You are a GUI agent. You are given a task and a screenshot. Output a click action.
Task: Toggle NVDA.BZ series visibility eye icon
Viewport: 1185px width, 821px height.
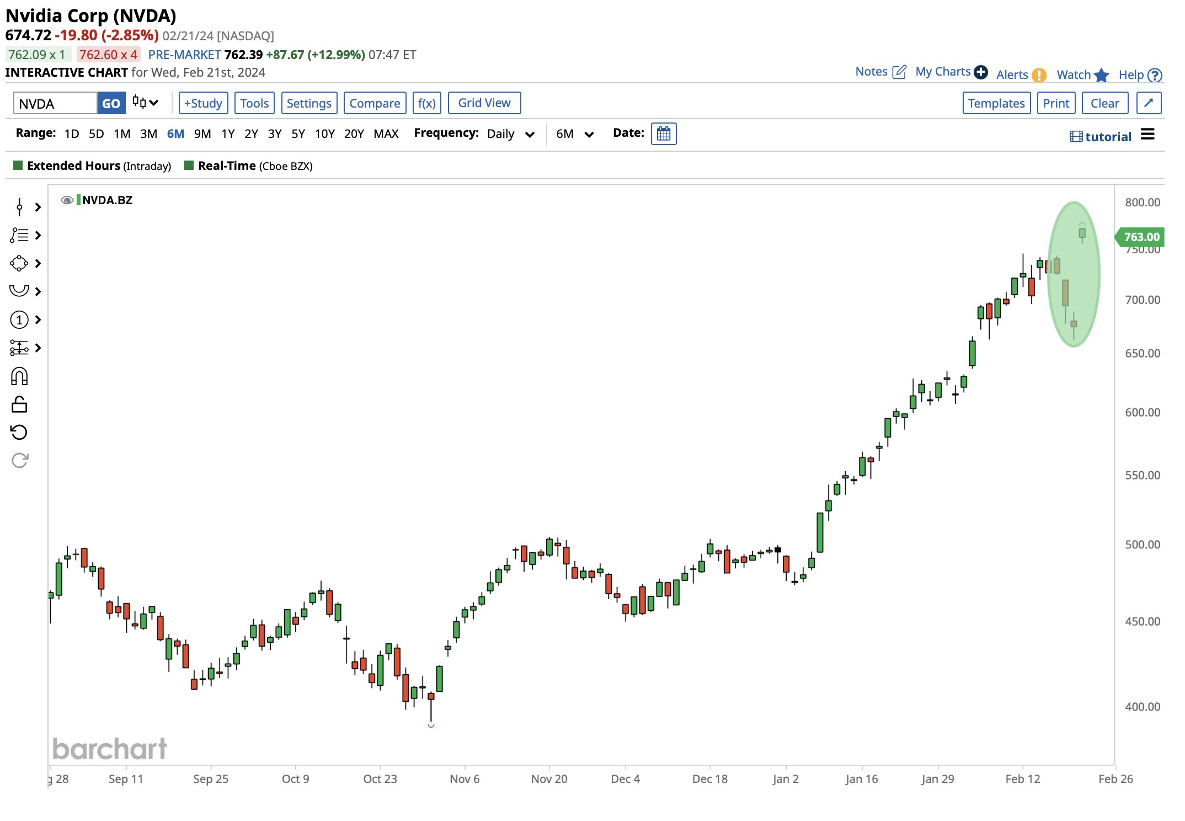click(x=67, y=200)
